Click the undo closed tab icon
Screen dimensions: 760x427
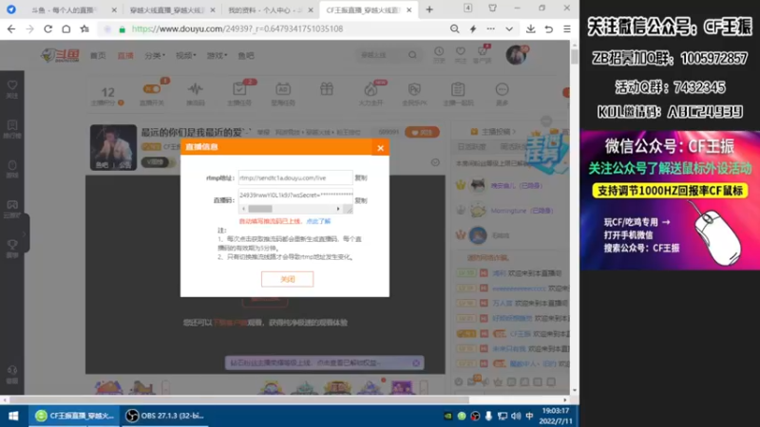[549, 29]
